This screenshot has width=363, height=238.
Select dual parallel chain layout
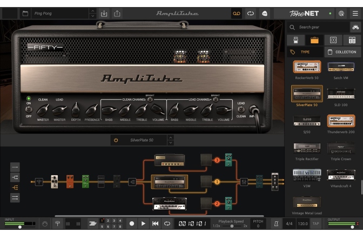(15, 197)
